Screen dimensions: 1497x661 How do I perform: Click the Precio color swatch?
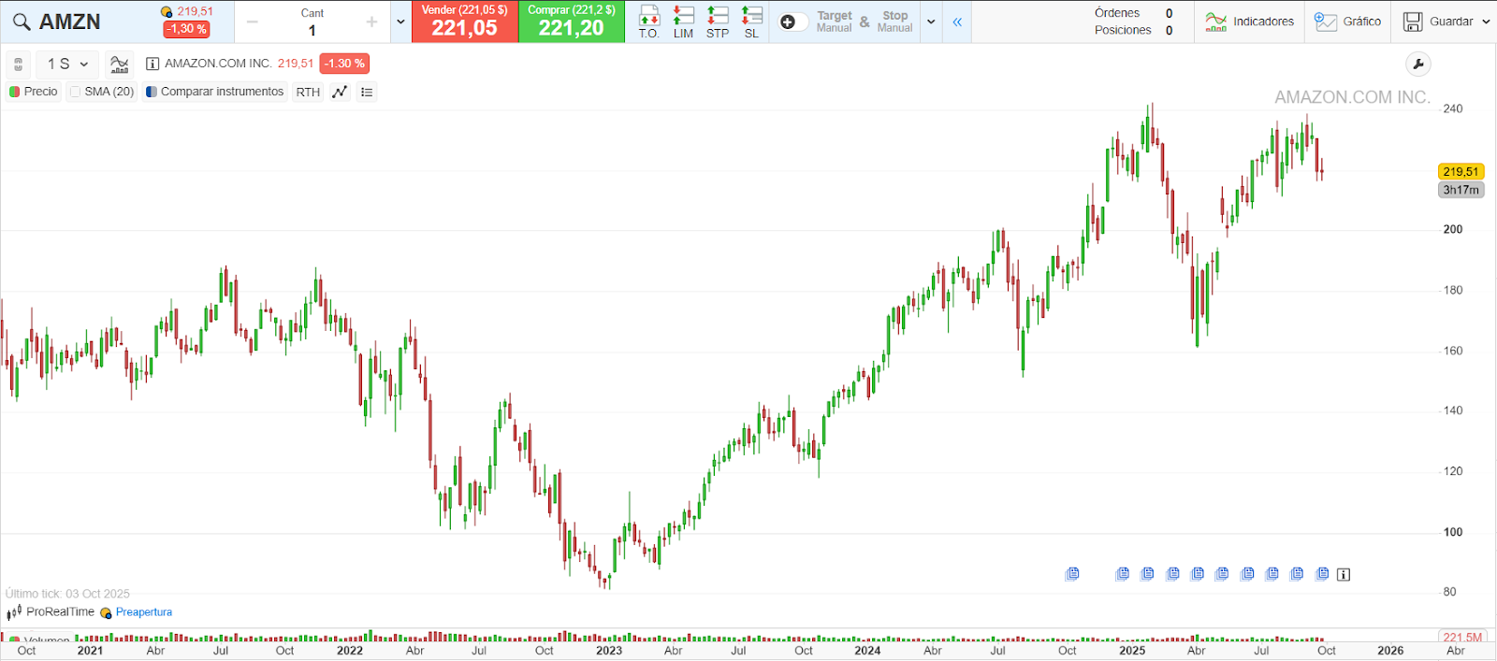tap(15, 92)
